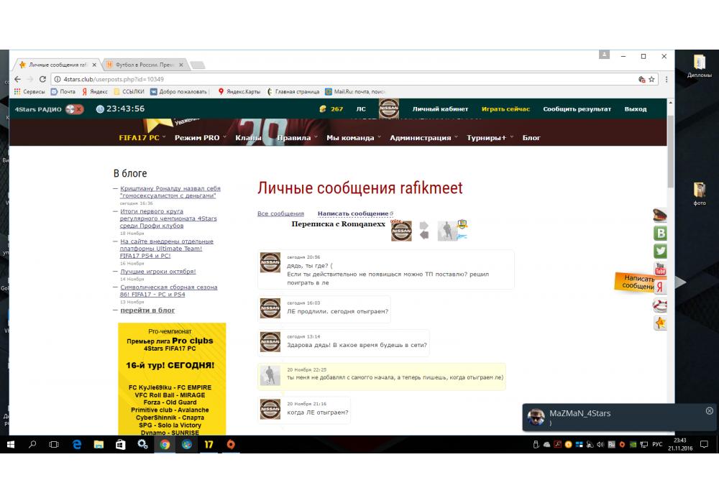Open the 'Почта' bookmark
This screenshot has height=503, width=719.
[63, 92]
